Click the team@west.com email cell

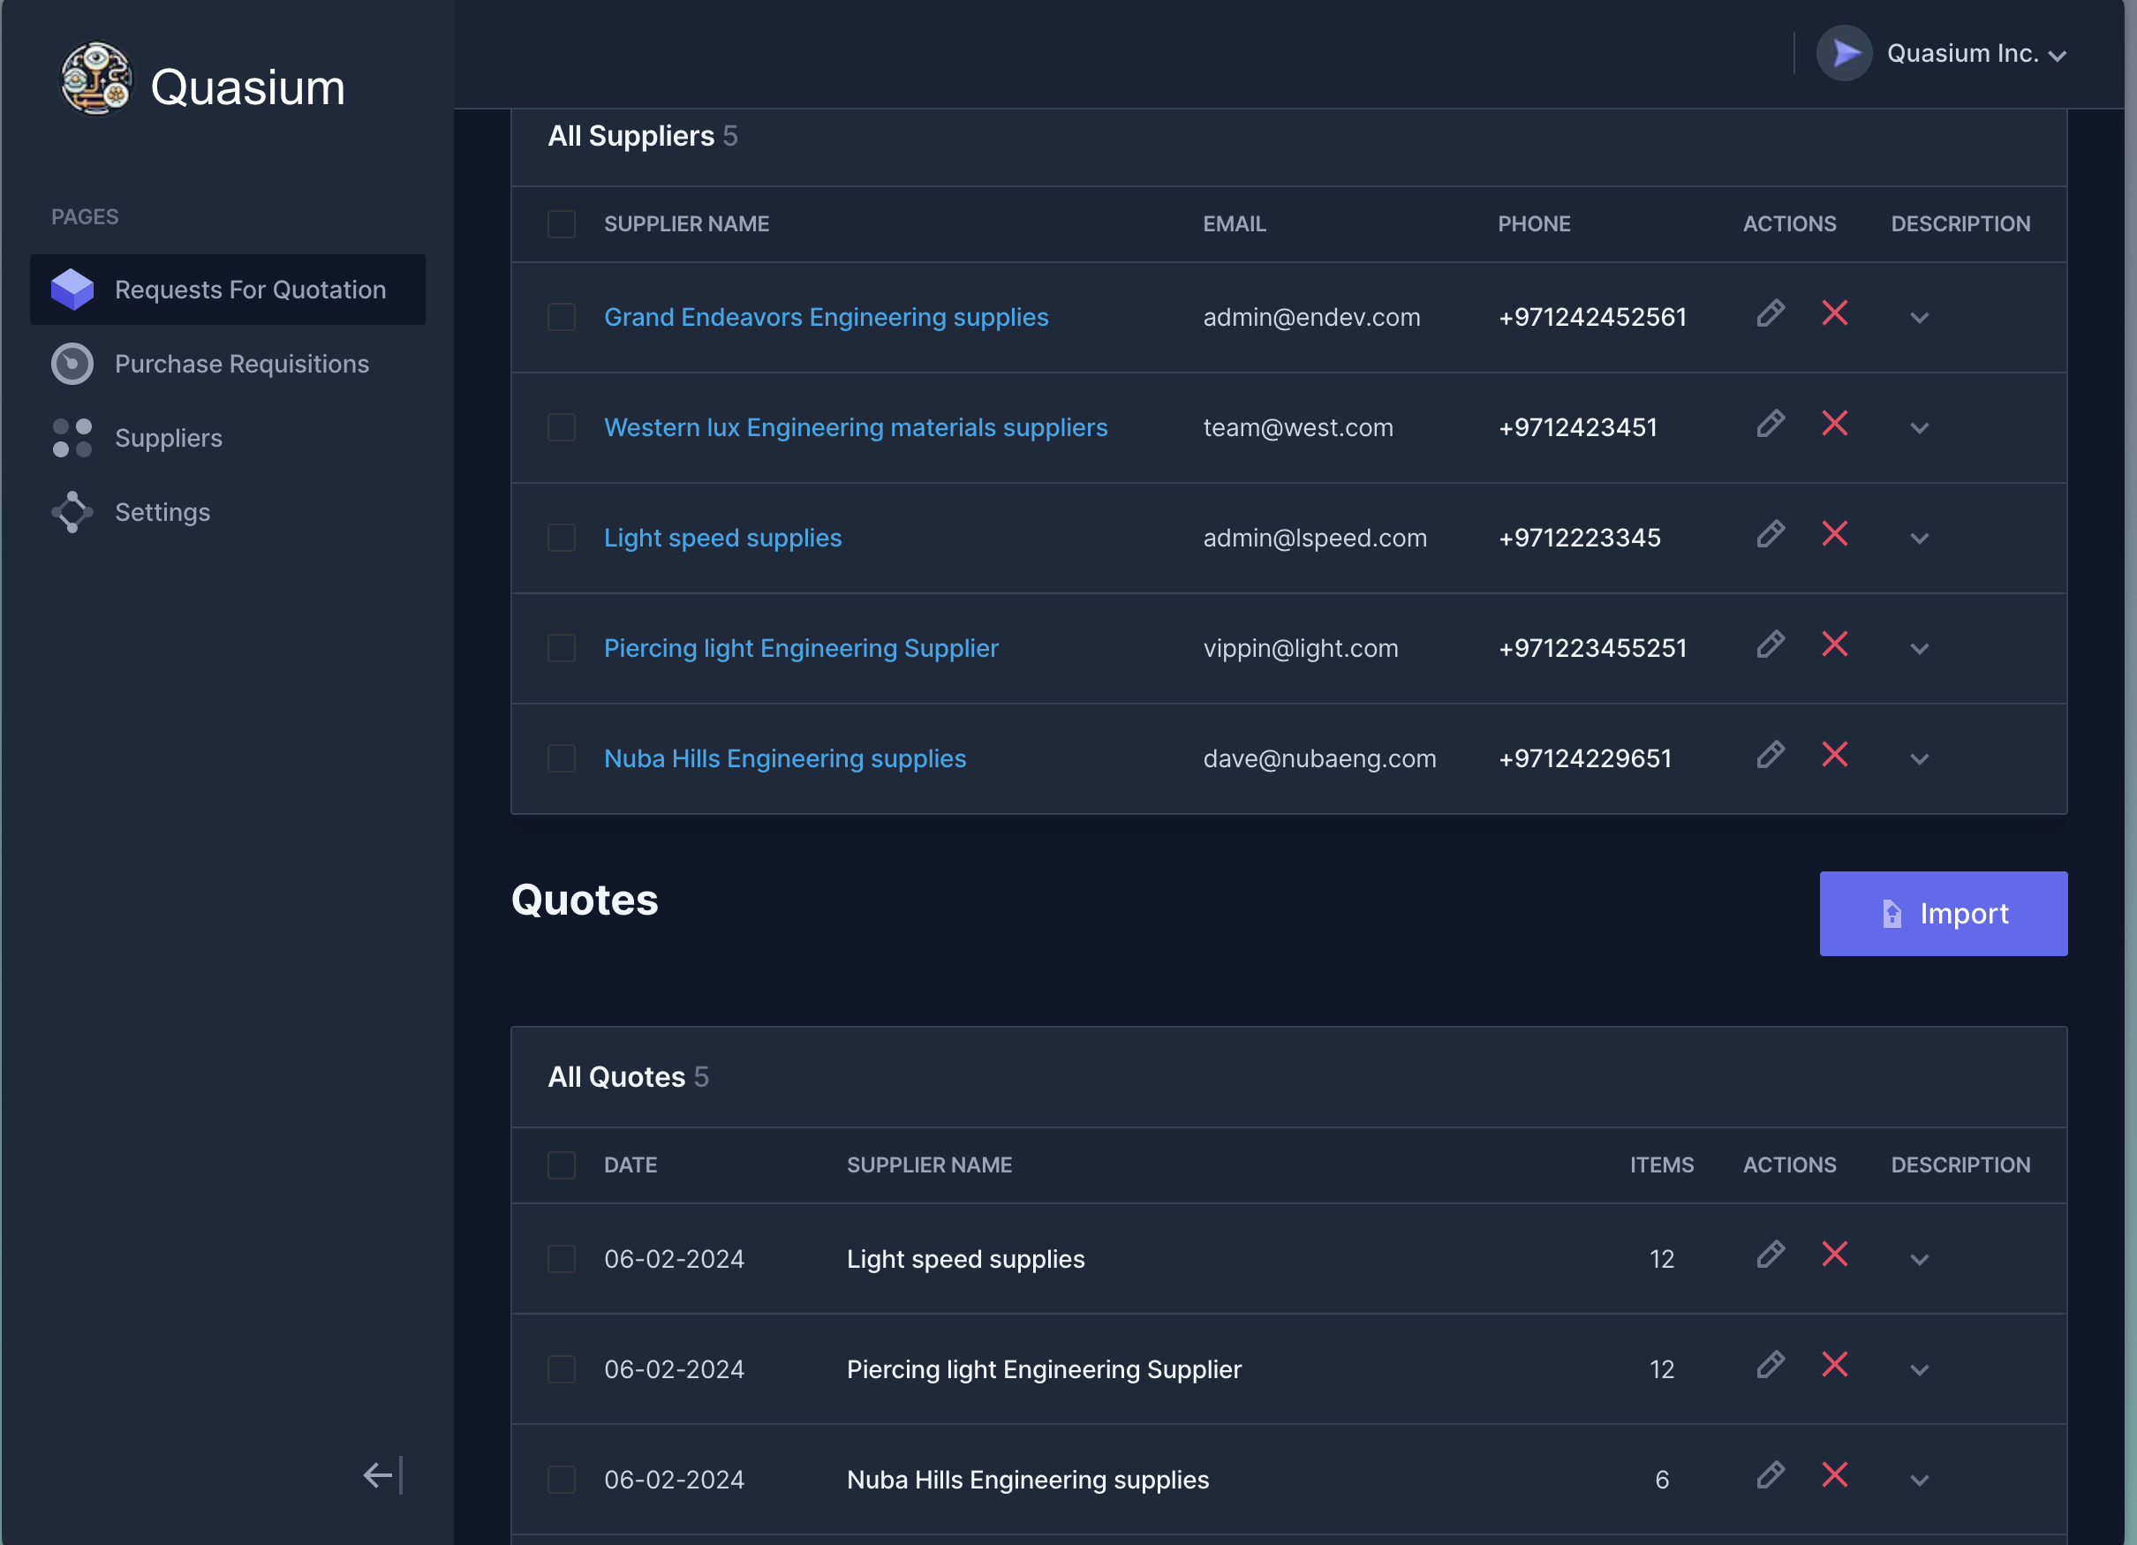coord(1297,427)
